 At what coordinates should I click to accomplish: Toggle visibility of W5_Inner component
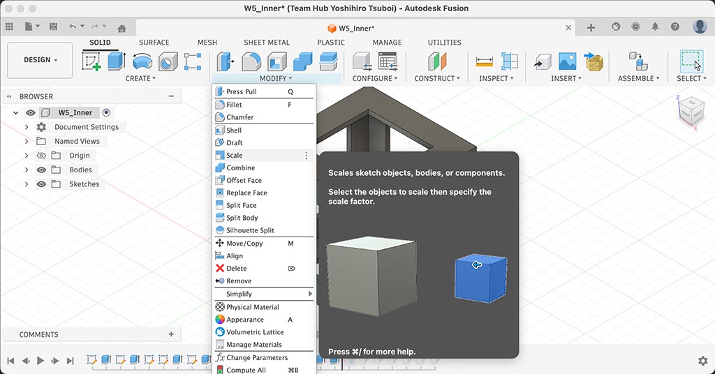coord(31,112)
